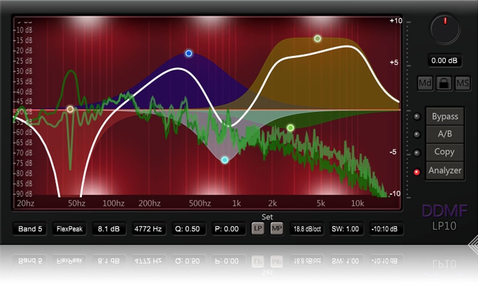Viewport: 478px width, 295px height.
Task: Open the 18.8 dB/oct slope selector
Action: [305, 228]
